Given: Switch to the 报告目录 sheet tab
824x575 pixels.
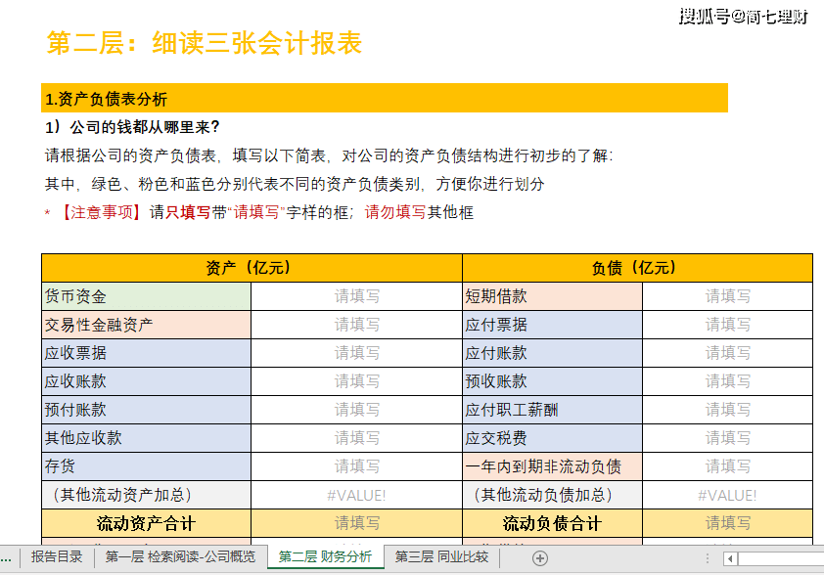Looking at the screenshot, I should coord(57,557).
